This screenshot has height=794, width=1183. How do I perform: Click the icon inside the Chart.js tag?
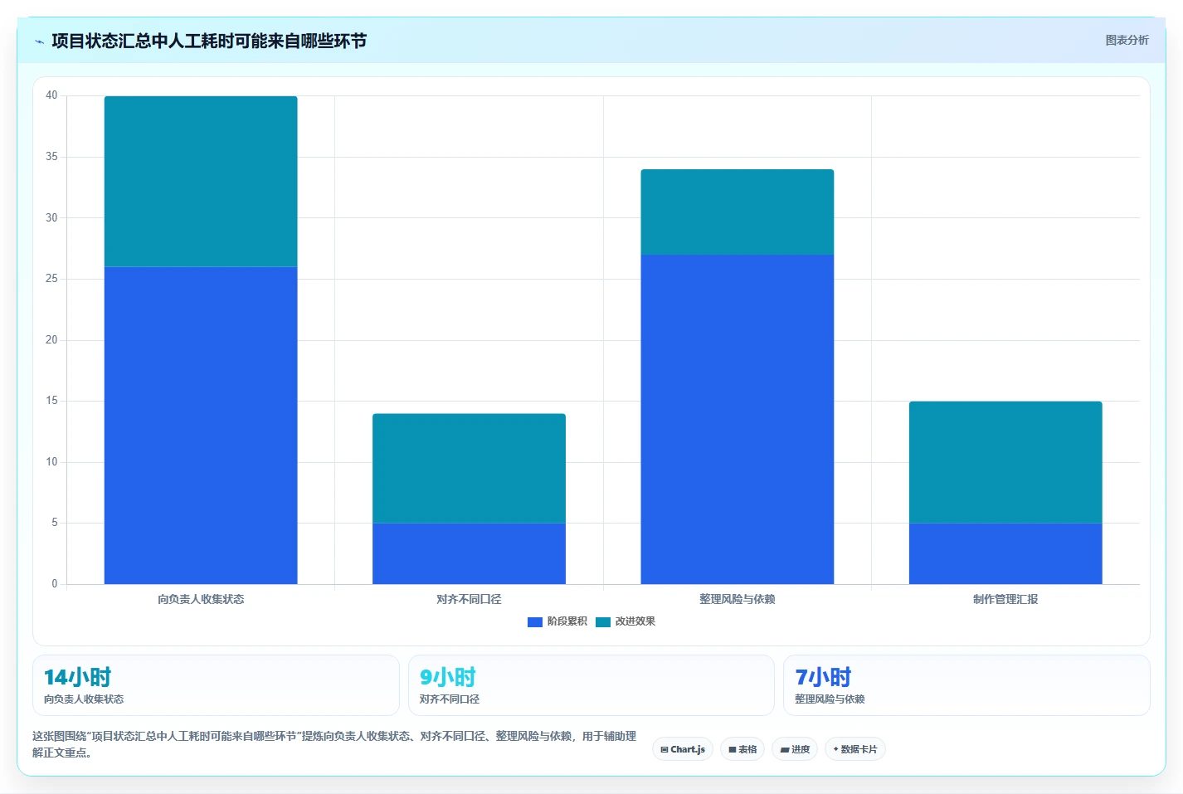[x=665, y=749]
